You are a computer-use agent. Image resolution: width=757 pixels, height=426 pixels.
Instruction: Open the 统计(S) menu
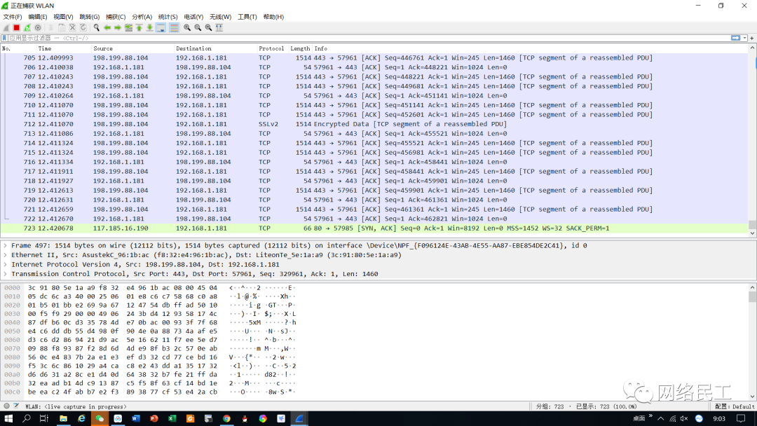(168, 17)
